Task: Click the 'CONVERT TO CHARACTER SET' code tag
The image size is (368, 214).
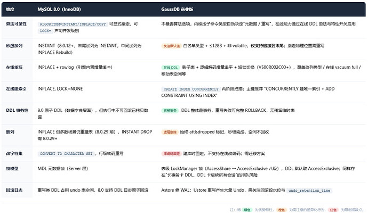Action: (66, 154)
